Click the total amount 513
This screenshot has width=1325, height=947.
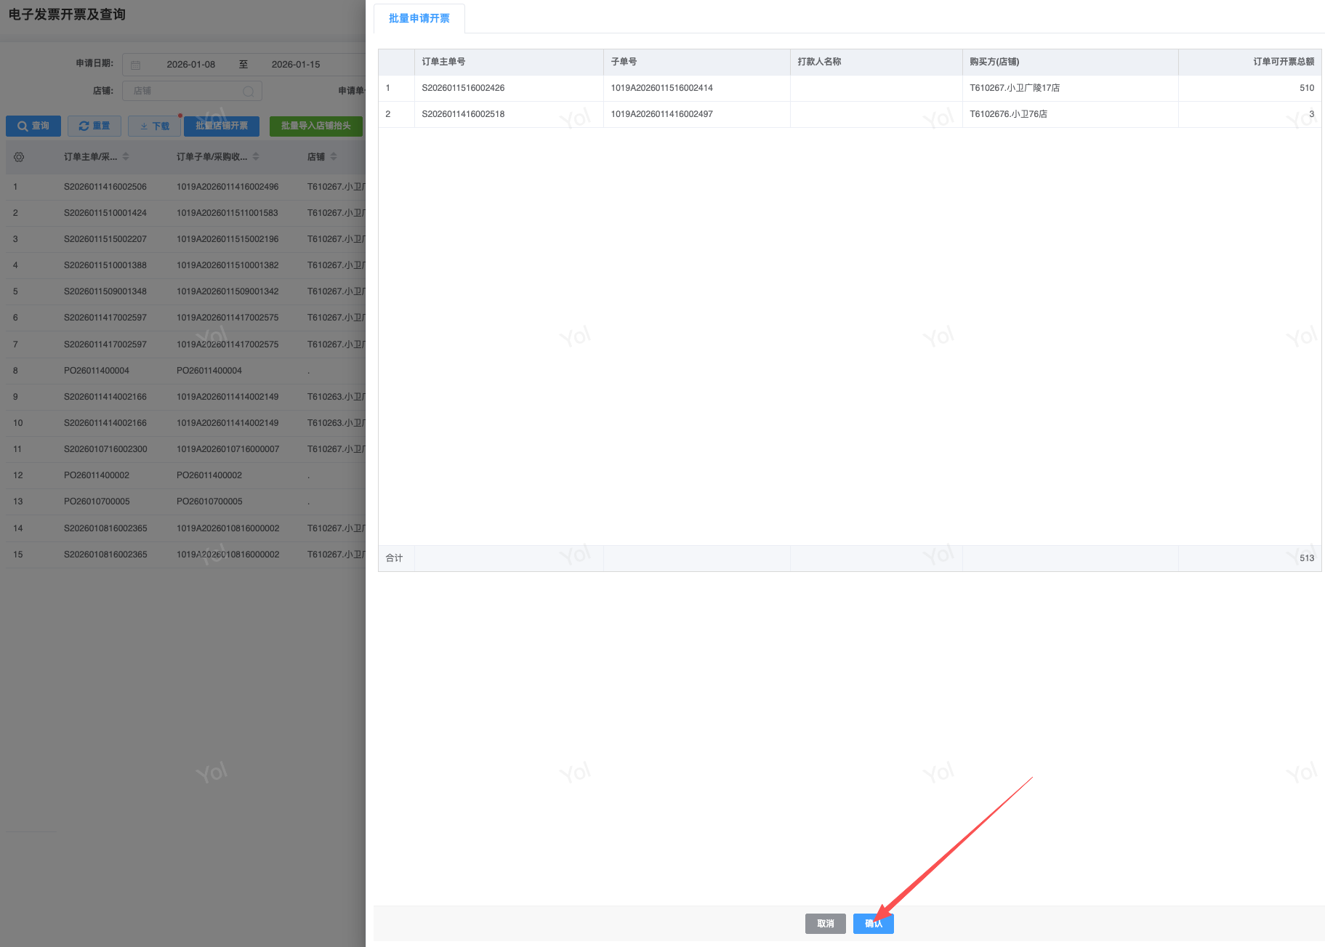pos(1307,558)
